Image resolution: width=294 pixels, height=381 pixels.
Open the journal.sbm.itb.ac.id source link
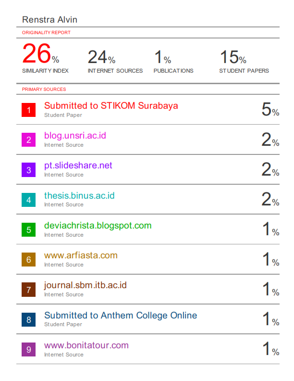click(x=86, y=285)
